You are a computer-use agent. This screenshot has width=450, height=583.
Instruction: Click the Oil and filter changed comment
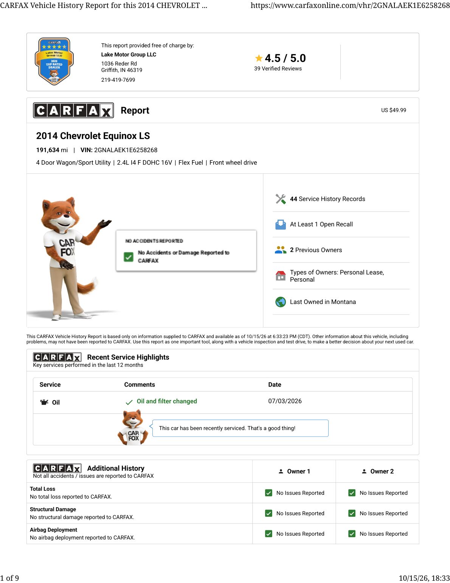[x=167, y=401]
